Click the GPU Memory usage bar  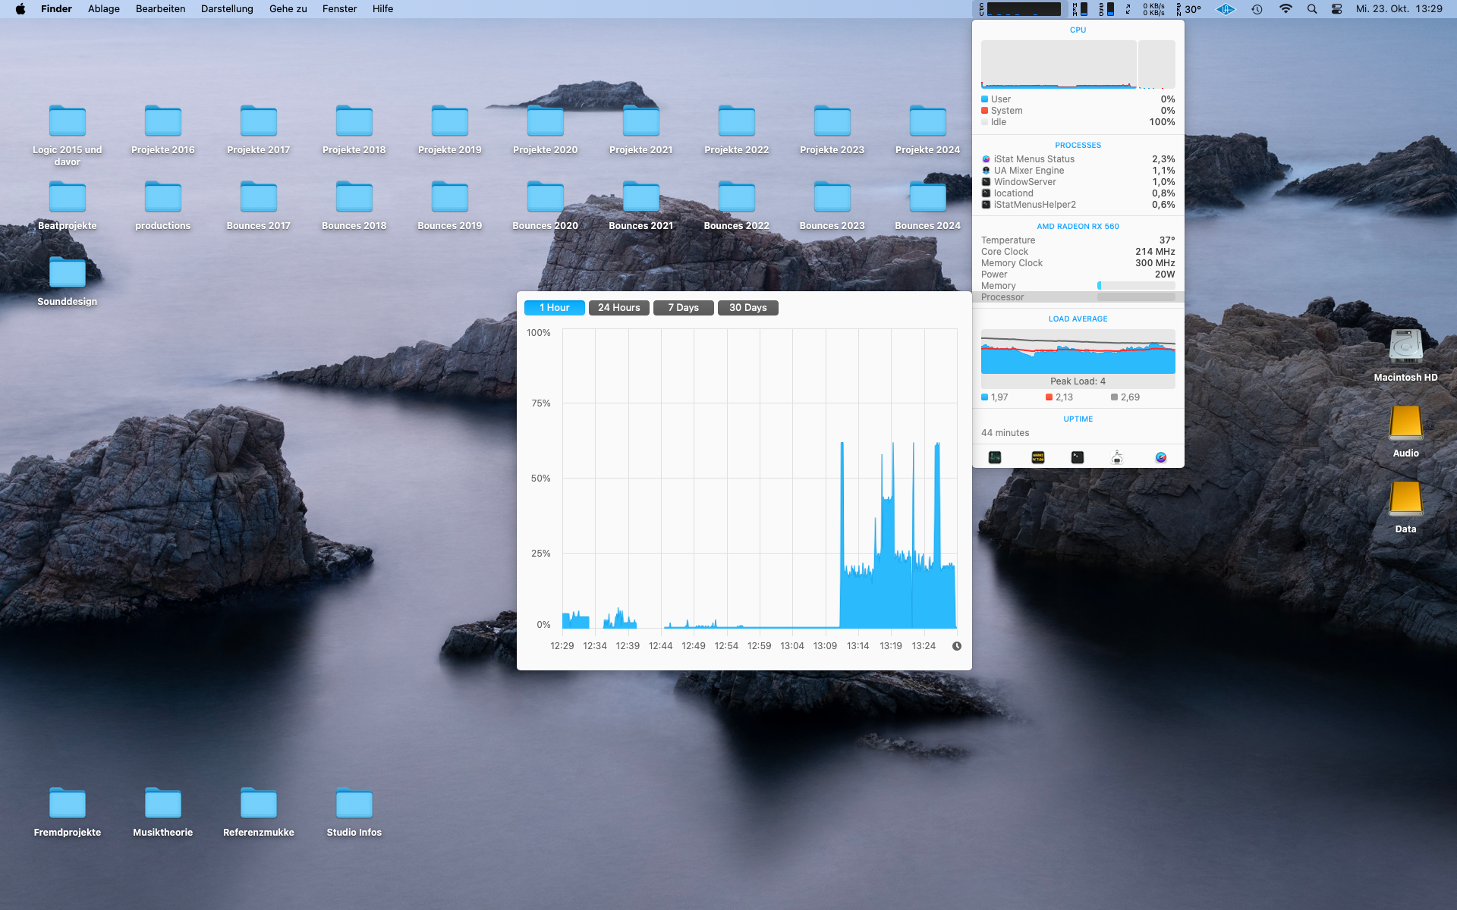click(1136, 286)
